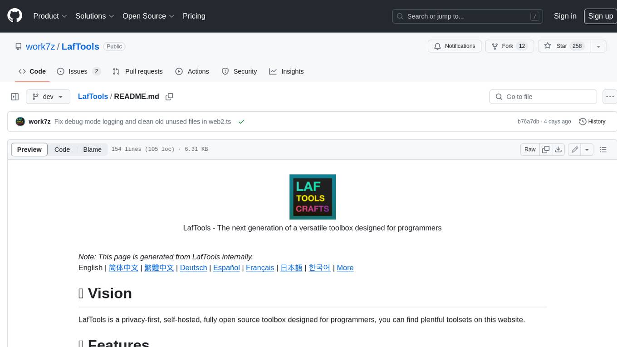Download the raw file
Screen dimensions: 617x347
click(x=558, y=149)
